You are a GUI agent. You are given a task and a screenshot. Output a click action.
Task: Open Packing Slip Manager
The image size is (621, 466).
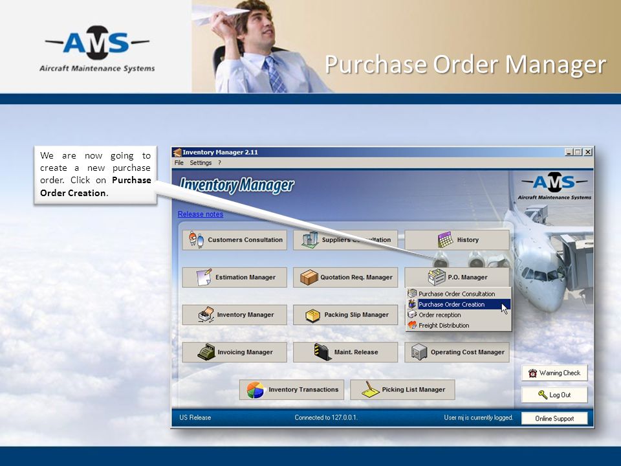tap(345, 315)
